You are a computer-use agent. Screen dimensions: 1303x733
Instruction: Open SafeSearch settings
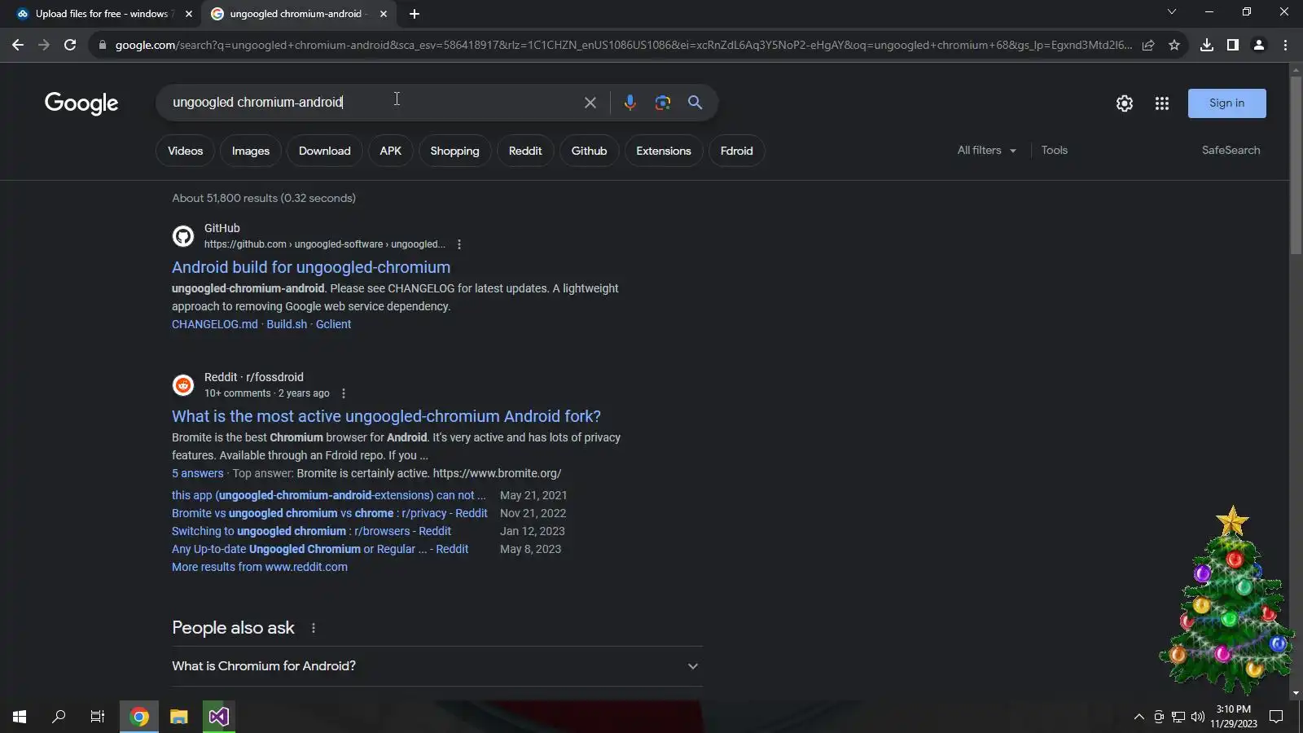1231,151
